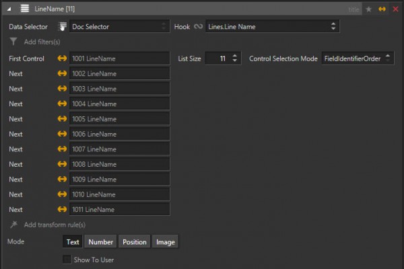Image resolution: width=404 pixels, height=269 pixels.
Task: Click the List Size stepper arrows
Action: [234, 59]
